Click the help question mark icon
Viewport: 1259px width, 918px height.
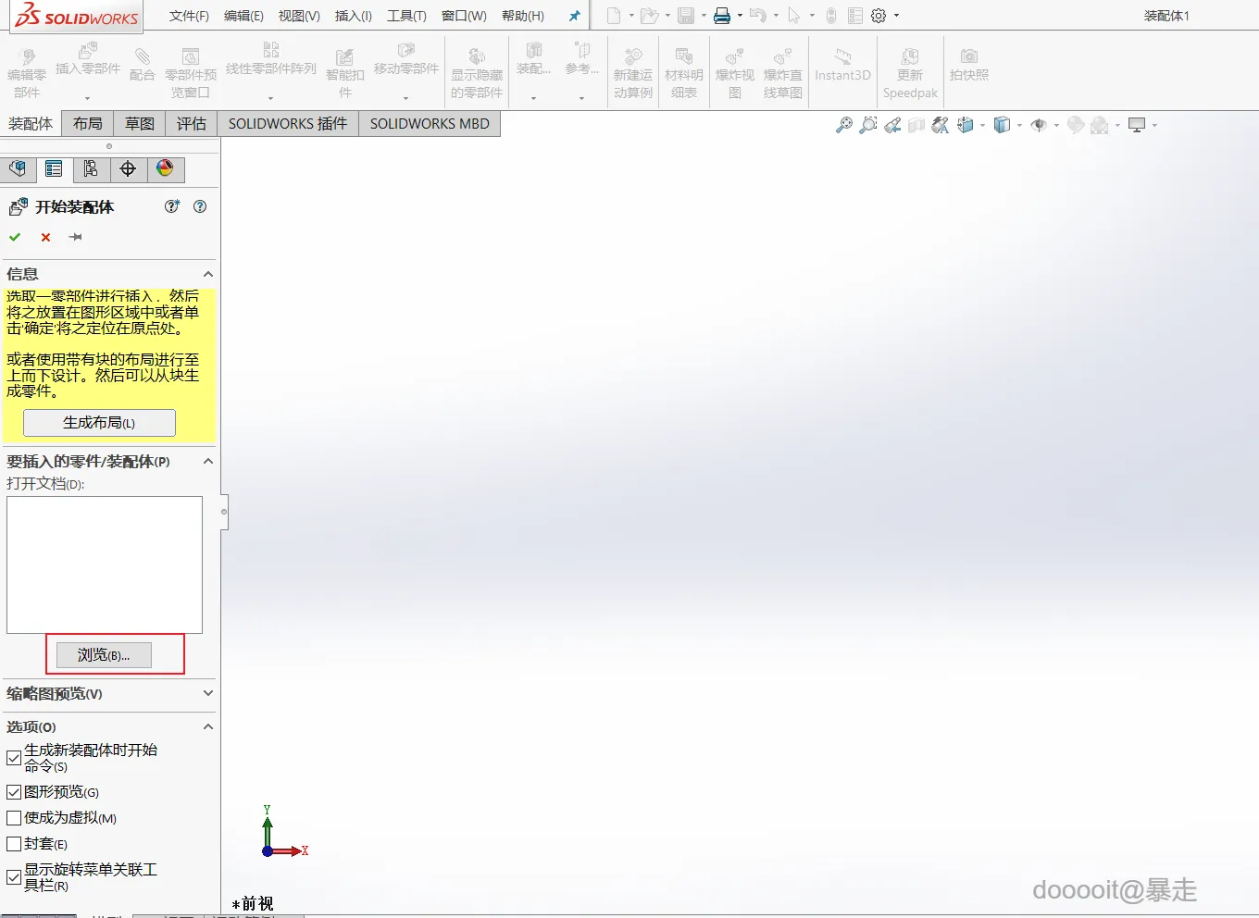click(200, 206)
